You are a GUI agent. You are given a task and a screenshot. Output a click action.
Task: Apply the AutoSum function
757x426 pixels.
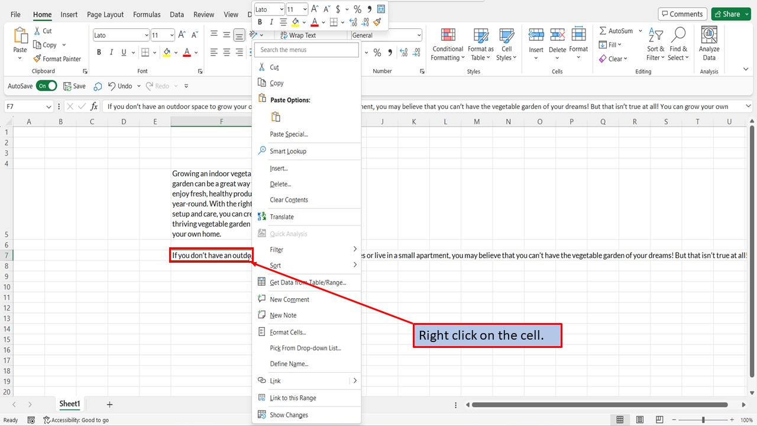pos(617,30)
